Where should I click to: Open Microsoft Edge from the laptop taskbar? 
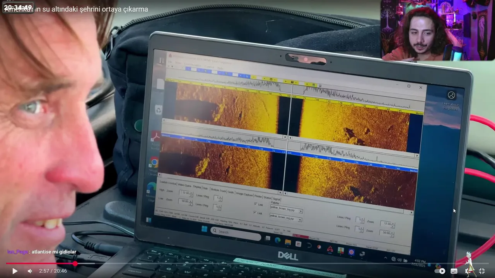pyautogui.click(x=278, y=240)
